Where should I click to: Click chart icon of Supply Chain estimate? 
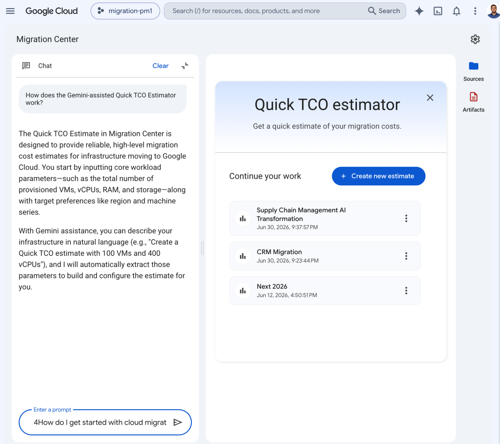click(243, 218)
